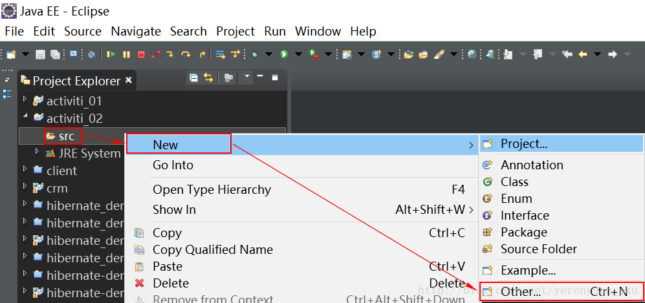Click the flashlight Search icon

[x=439, y=54]
